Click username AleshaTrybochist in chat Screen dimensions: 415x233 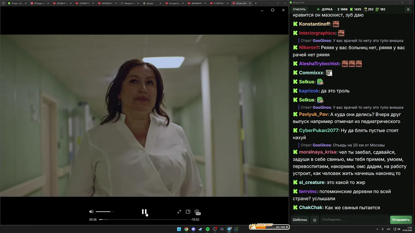point(319,64)
